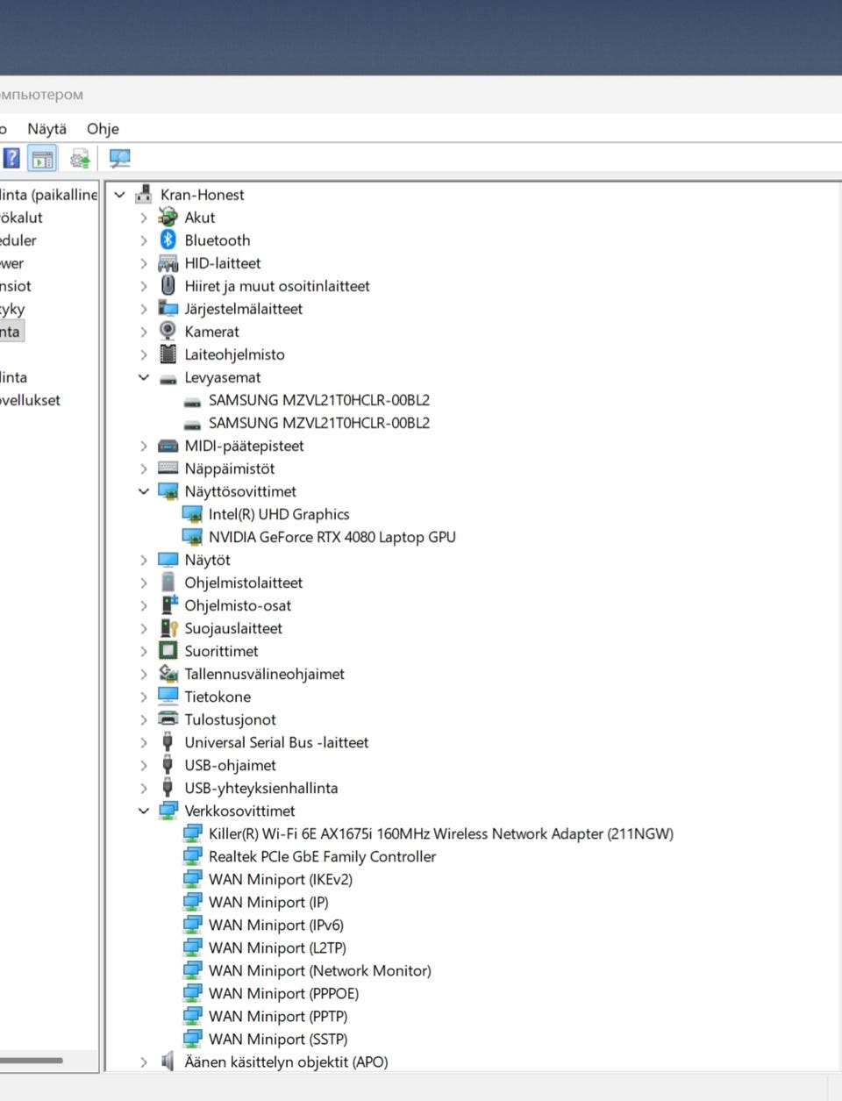Select first SAMSUNG MZVL21T0HCLR-00BL2 drive
842x1101 pixels.
pos(319,400)
